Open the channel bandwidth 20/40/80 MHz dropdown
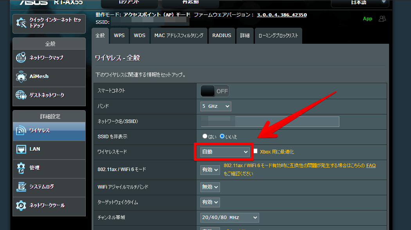The height and width of the screenshot is (230, 411). pos(229,217)
